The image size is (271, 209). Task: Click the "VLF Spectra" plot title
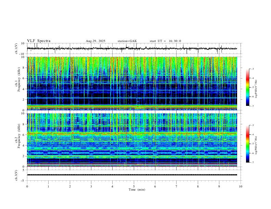pos(39,41)
